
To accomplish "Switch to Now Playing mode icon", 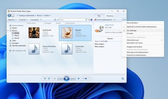I will [x=123, y=78].
